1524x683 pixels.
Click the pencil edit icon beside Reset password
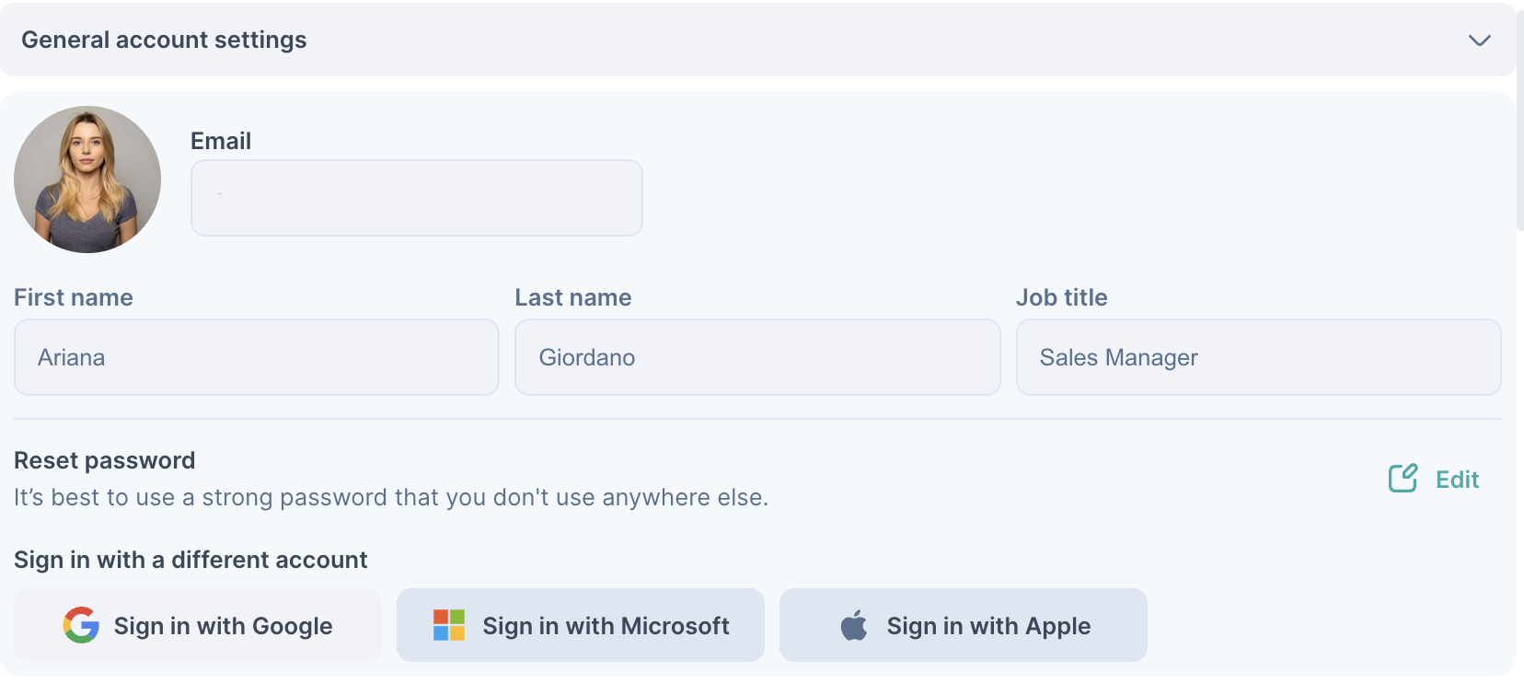tap(1403, 479)
